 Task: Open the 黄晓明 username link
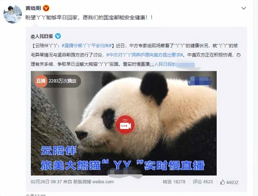(33, 8)
